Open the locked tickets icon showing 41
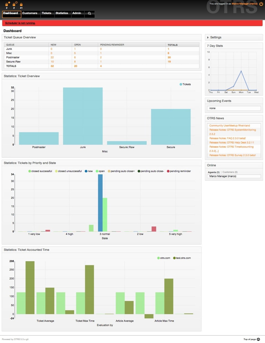The width and height of the screenshot is (265, 343). pyautogui.click(x=21, y=5)
